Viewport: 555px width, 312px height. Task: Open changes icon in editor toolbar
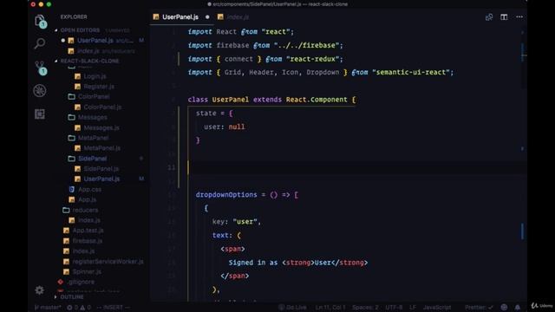pyautogui.click(x=489, y=17)
